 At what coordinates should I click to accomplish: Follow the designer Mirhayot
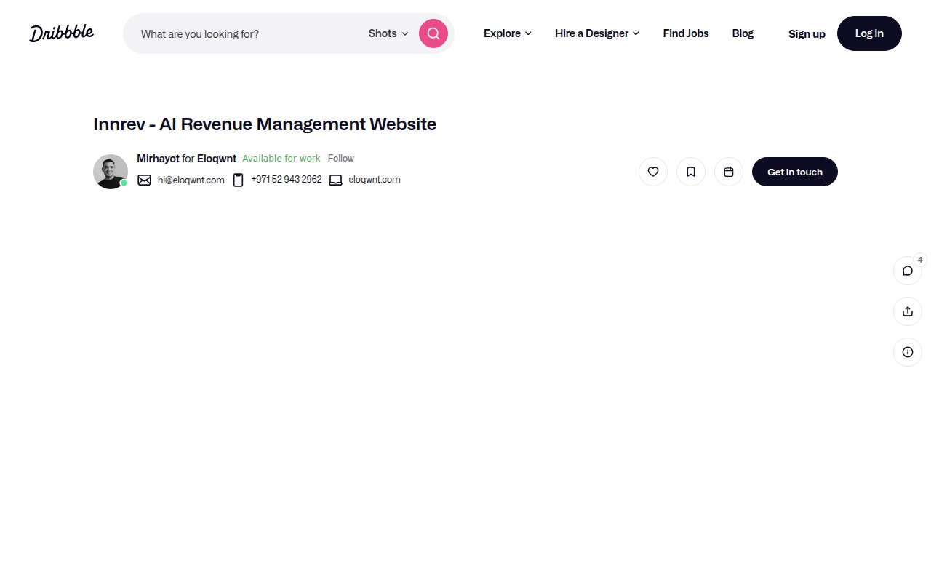(x=340, y=158)
